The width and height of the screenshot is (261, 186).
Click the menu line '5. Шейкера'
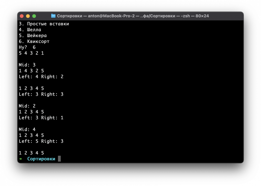[x=33, y=35]
